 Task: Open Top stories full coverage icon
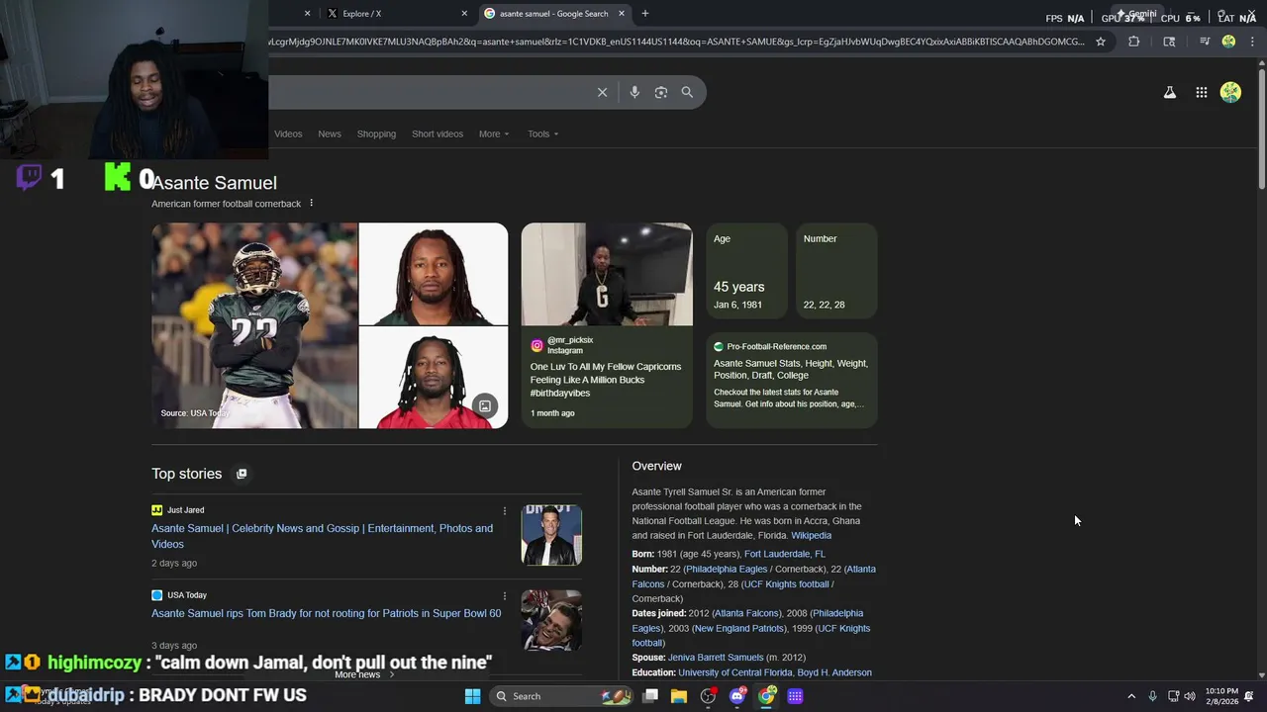click(x=242, y=474)
